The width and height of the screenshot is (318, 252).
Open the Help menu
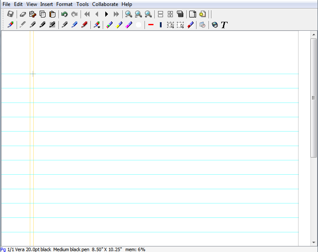(x=127, y=4)
